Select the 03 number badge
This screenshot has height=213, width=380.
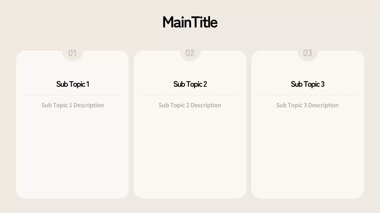click(x=308, y=53)
